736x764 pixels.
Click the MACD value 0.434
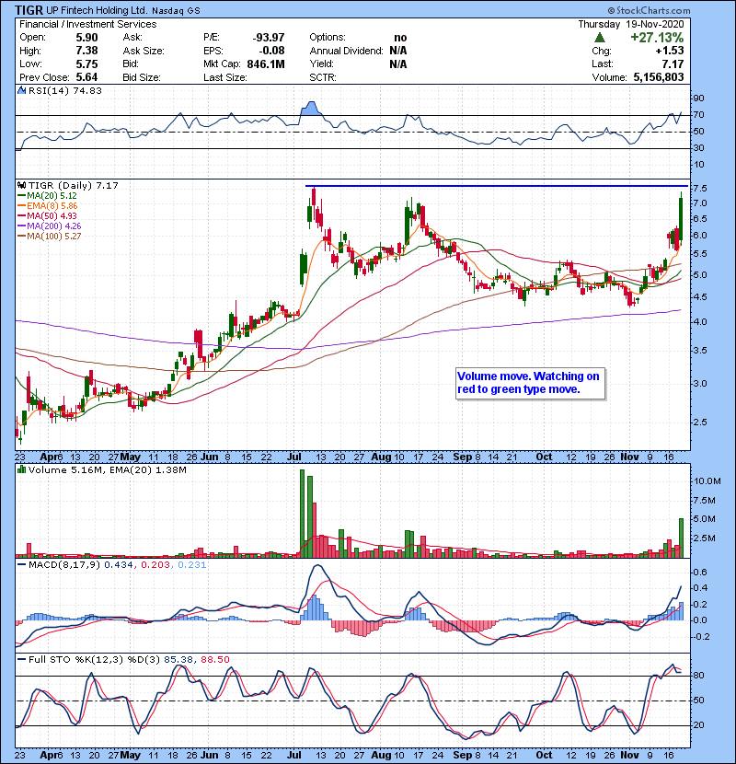point(119,565)
